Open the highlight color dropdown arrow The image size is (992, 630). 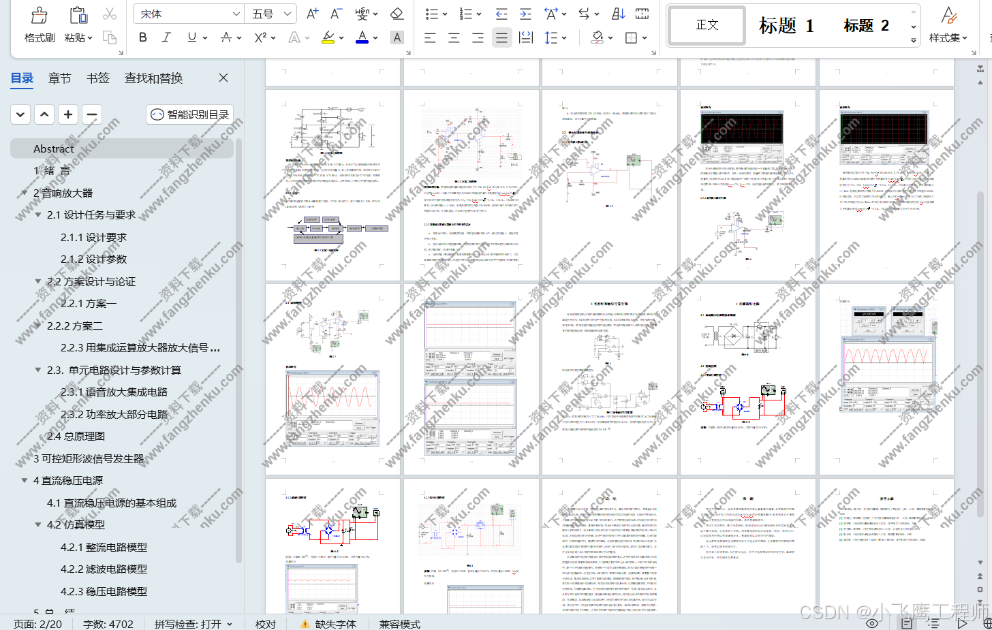tap(341, 38)
